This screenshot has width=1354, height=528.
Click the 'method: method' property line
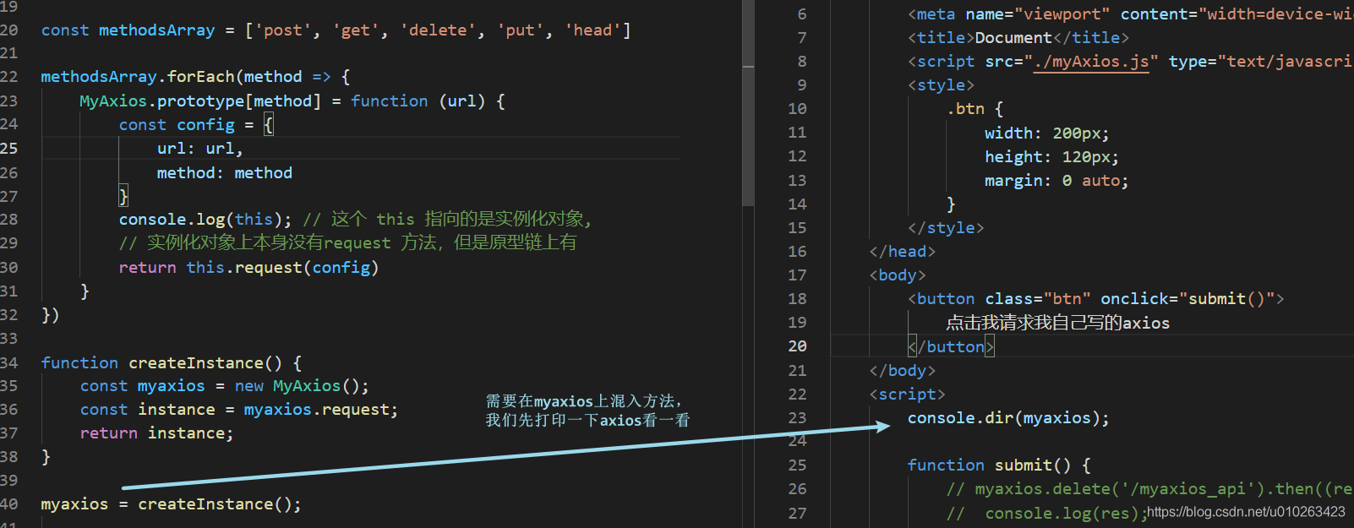pos(225,173)
